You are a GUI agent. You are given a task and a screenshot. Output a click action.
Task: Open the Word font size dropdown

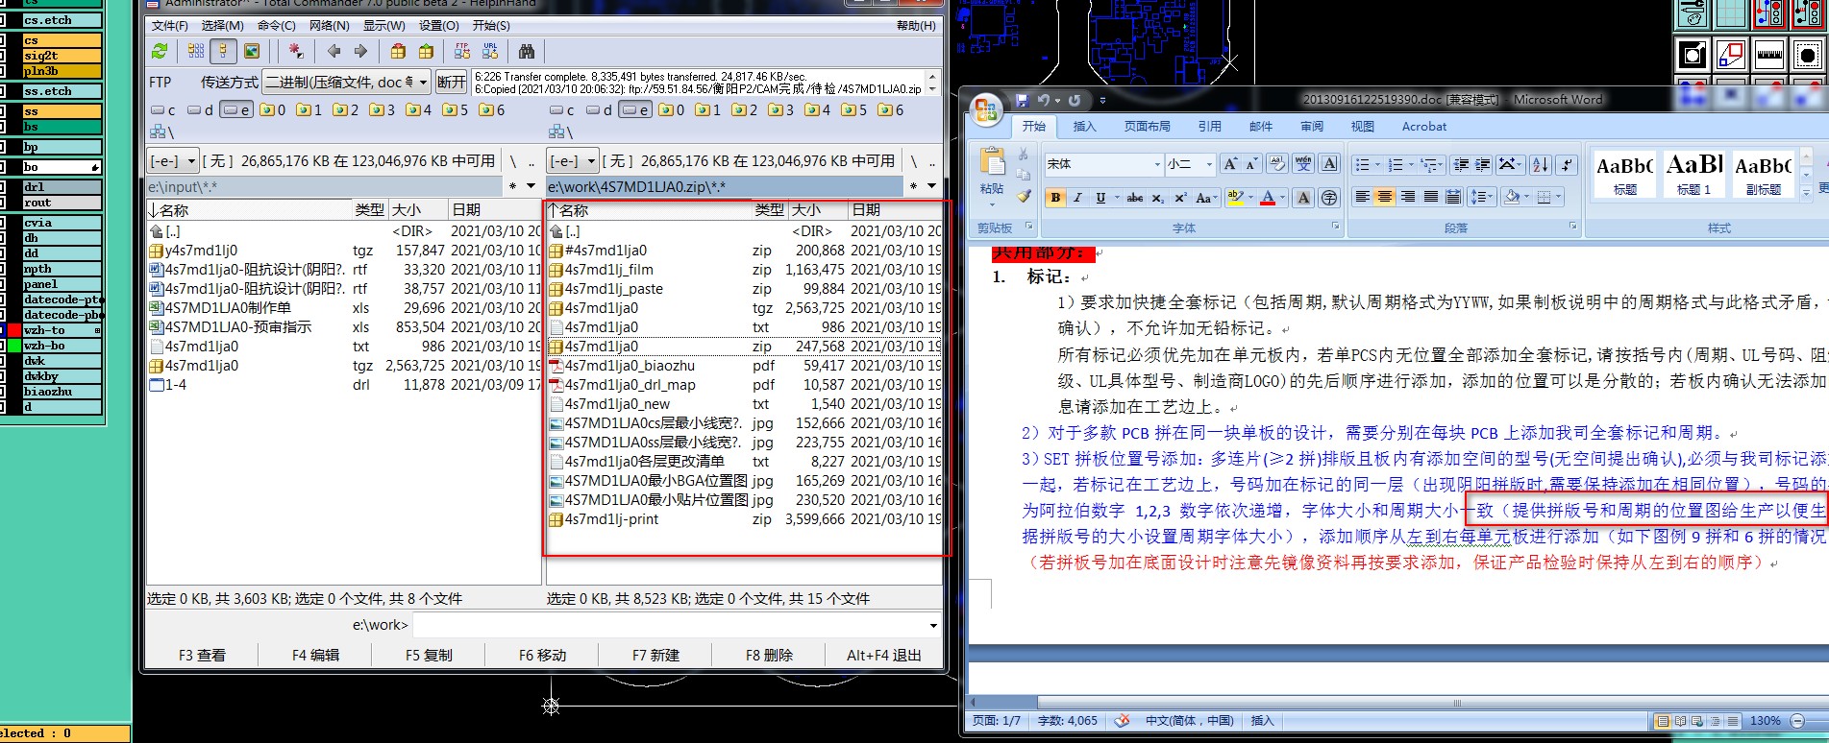(x=1209, y=164)
